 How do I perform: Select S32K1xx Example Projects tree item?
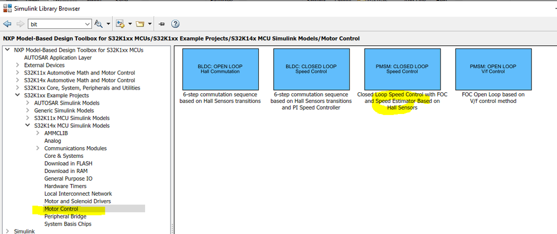point(56,95)
